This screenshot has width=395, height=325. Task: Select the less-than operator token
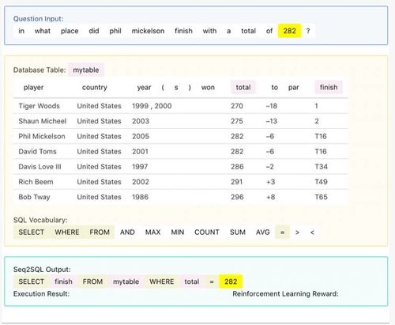312,232
